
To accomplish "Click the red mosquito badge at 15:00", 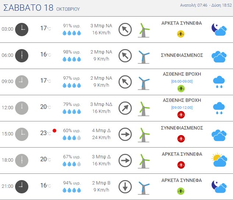I will 181,139.
